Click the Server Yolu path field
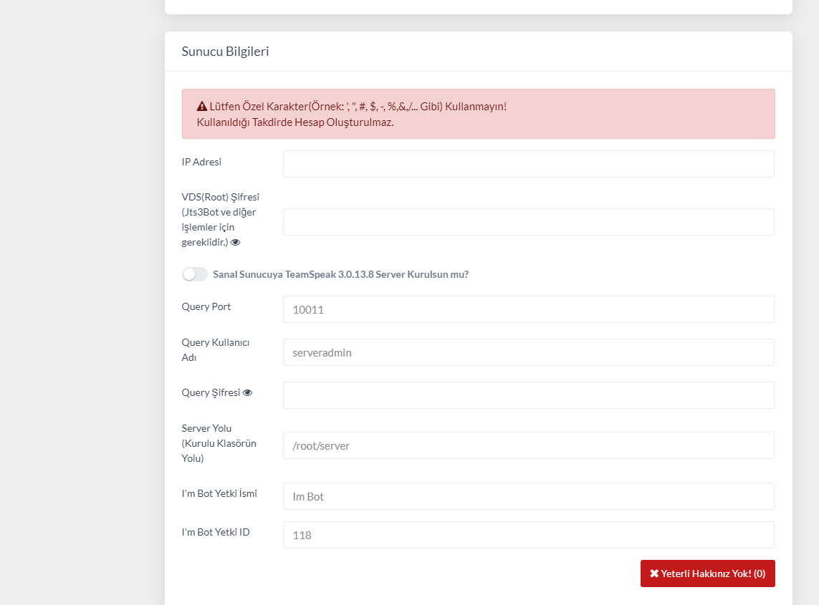 529,445
